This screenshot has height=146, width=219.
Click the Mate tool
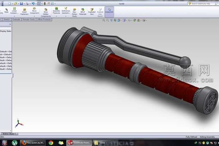(x=6, y=11)
